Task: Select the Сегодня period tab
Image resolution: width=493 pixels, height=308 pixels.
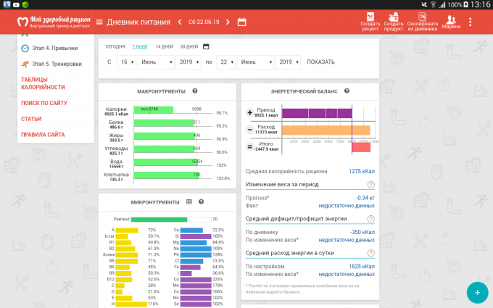Action: point(115,46)
